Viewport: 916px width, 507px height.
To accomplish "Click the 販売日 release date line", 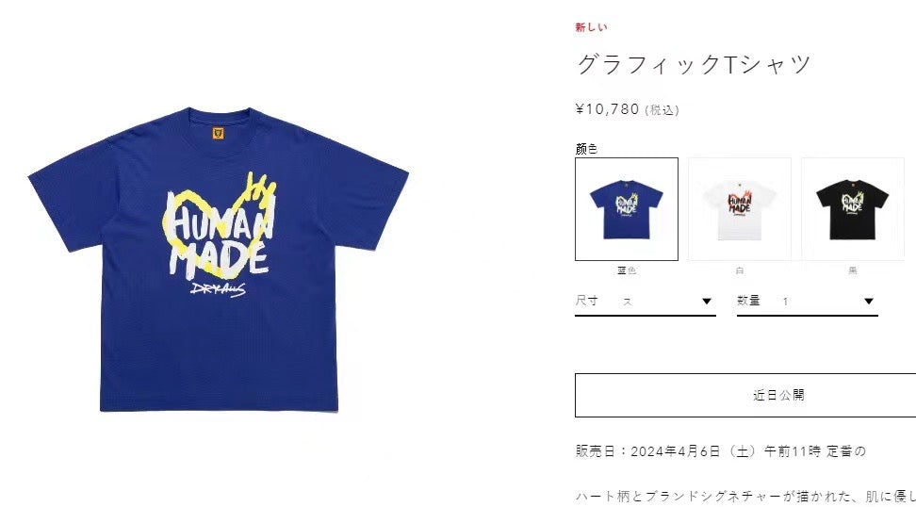I will pyautogui.click(x=720, y=451).
